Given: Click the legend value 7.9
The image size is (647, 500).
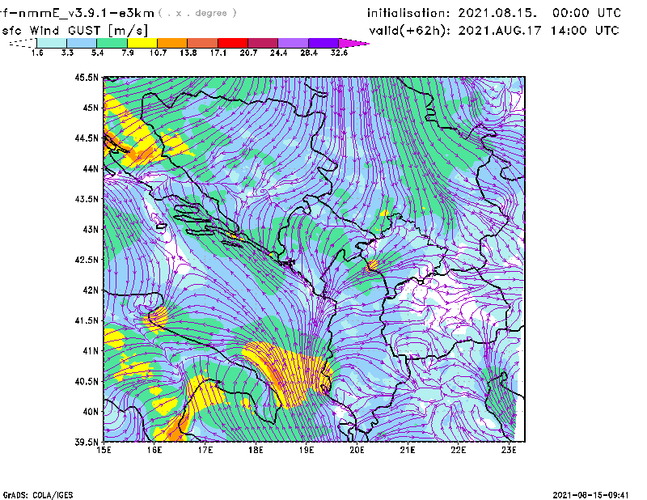Looking at the screenshot, I should coord(128,53).
